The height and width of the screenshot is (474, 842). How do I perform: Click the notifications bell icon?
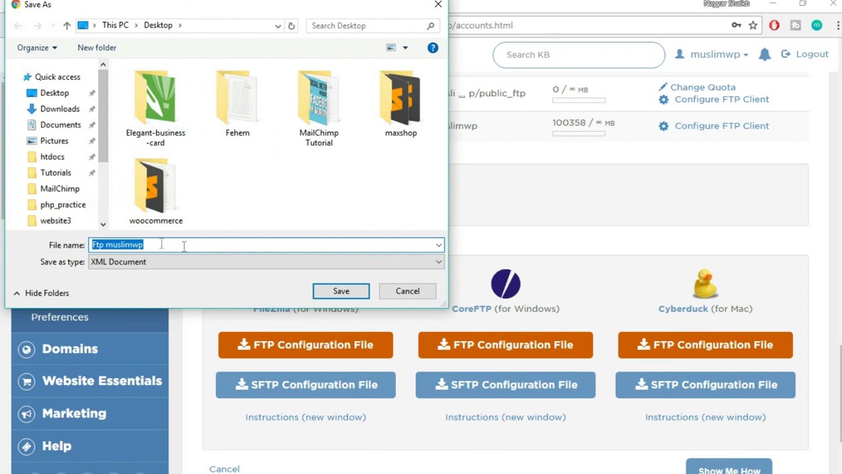pos(764,55)
